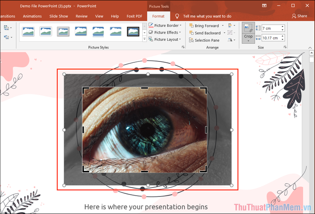Apply the second picture style with white frame
The image size is (315, 214).
[x=46, y=31]
